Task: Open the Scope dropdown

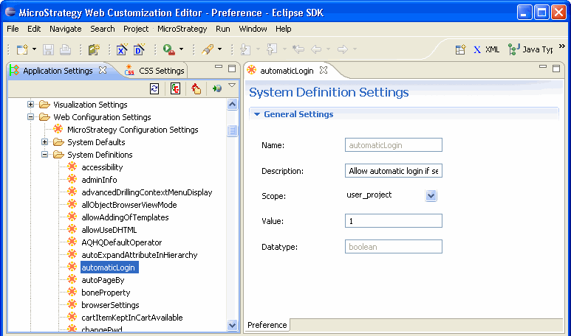Action: 431,195
